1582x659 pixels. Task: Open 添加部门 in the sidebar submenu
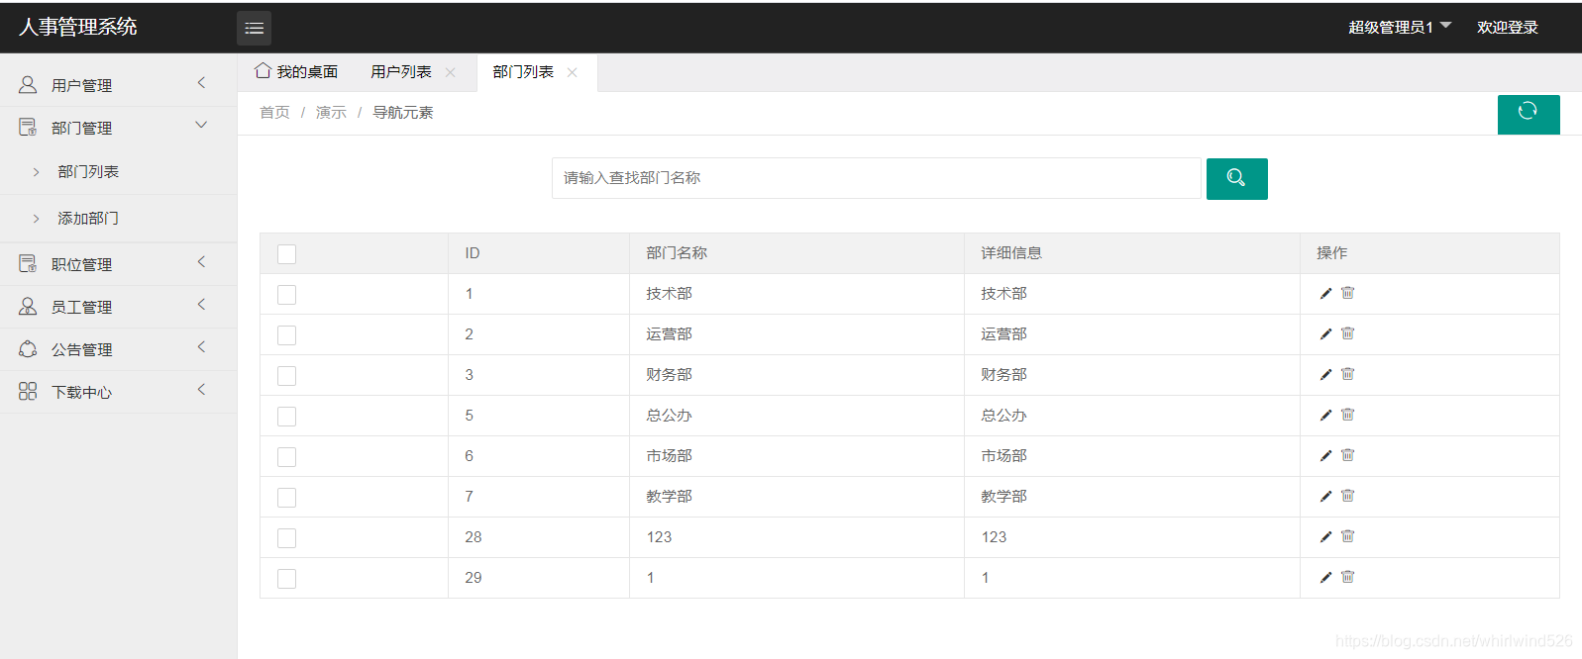[x=88, y=219]
